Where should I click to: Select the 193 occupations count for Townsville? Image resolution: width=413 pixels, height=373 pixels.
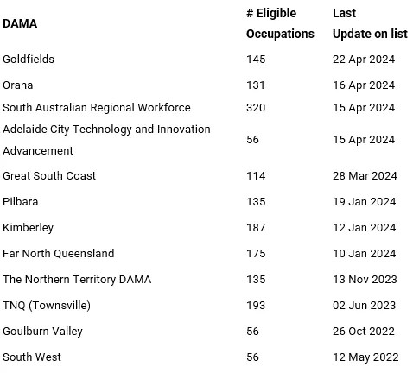tap(256, 306)
